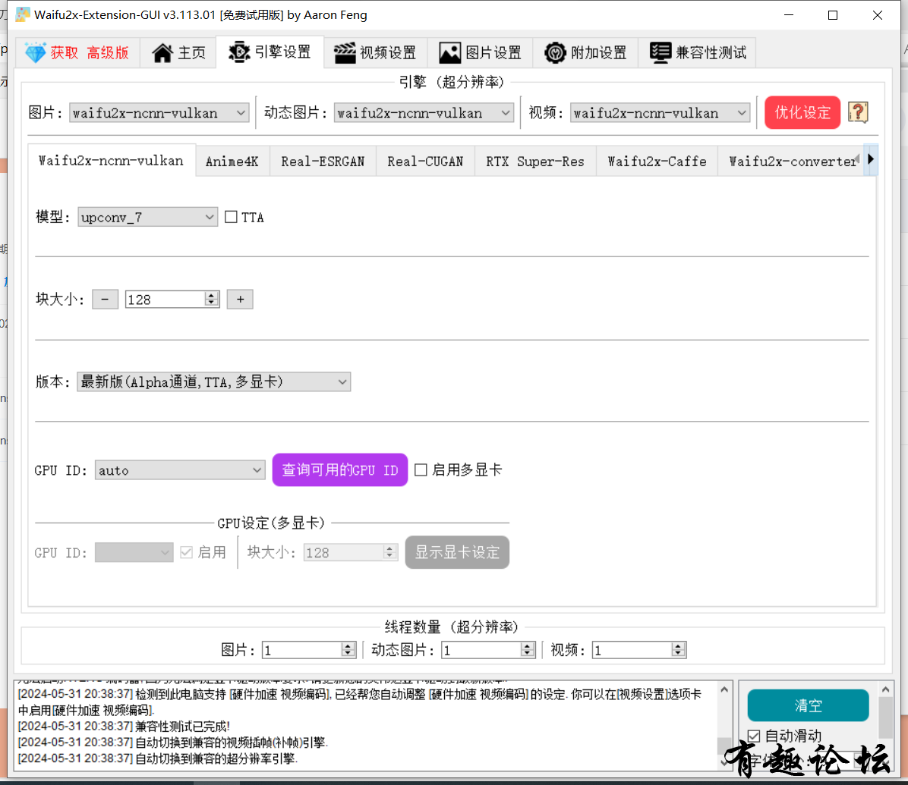
Task: Click the log line 兼容性测试已完成
Action: (x=124, y=726)
